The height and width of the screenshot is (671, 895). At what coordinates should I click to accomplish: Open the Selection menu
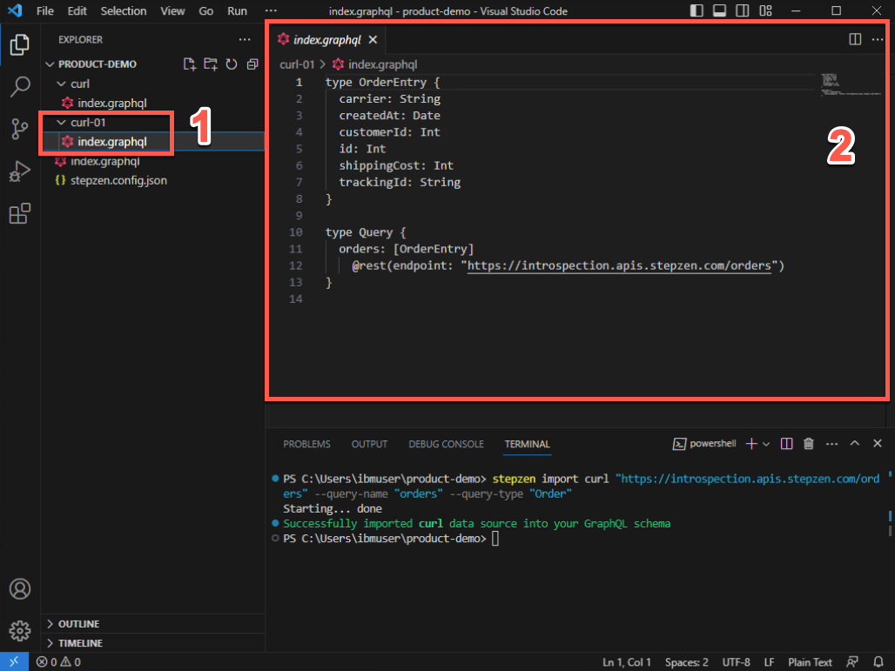point(123,11)
